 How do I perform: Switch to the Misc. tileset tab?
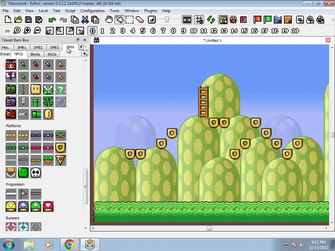(x=6, y=47)
